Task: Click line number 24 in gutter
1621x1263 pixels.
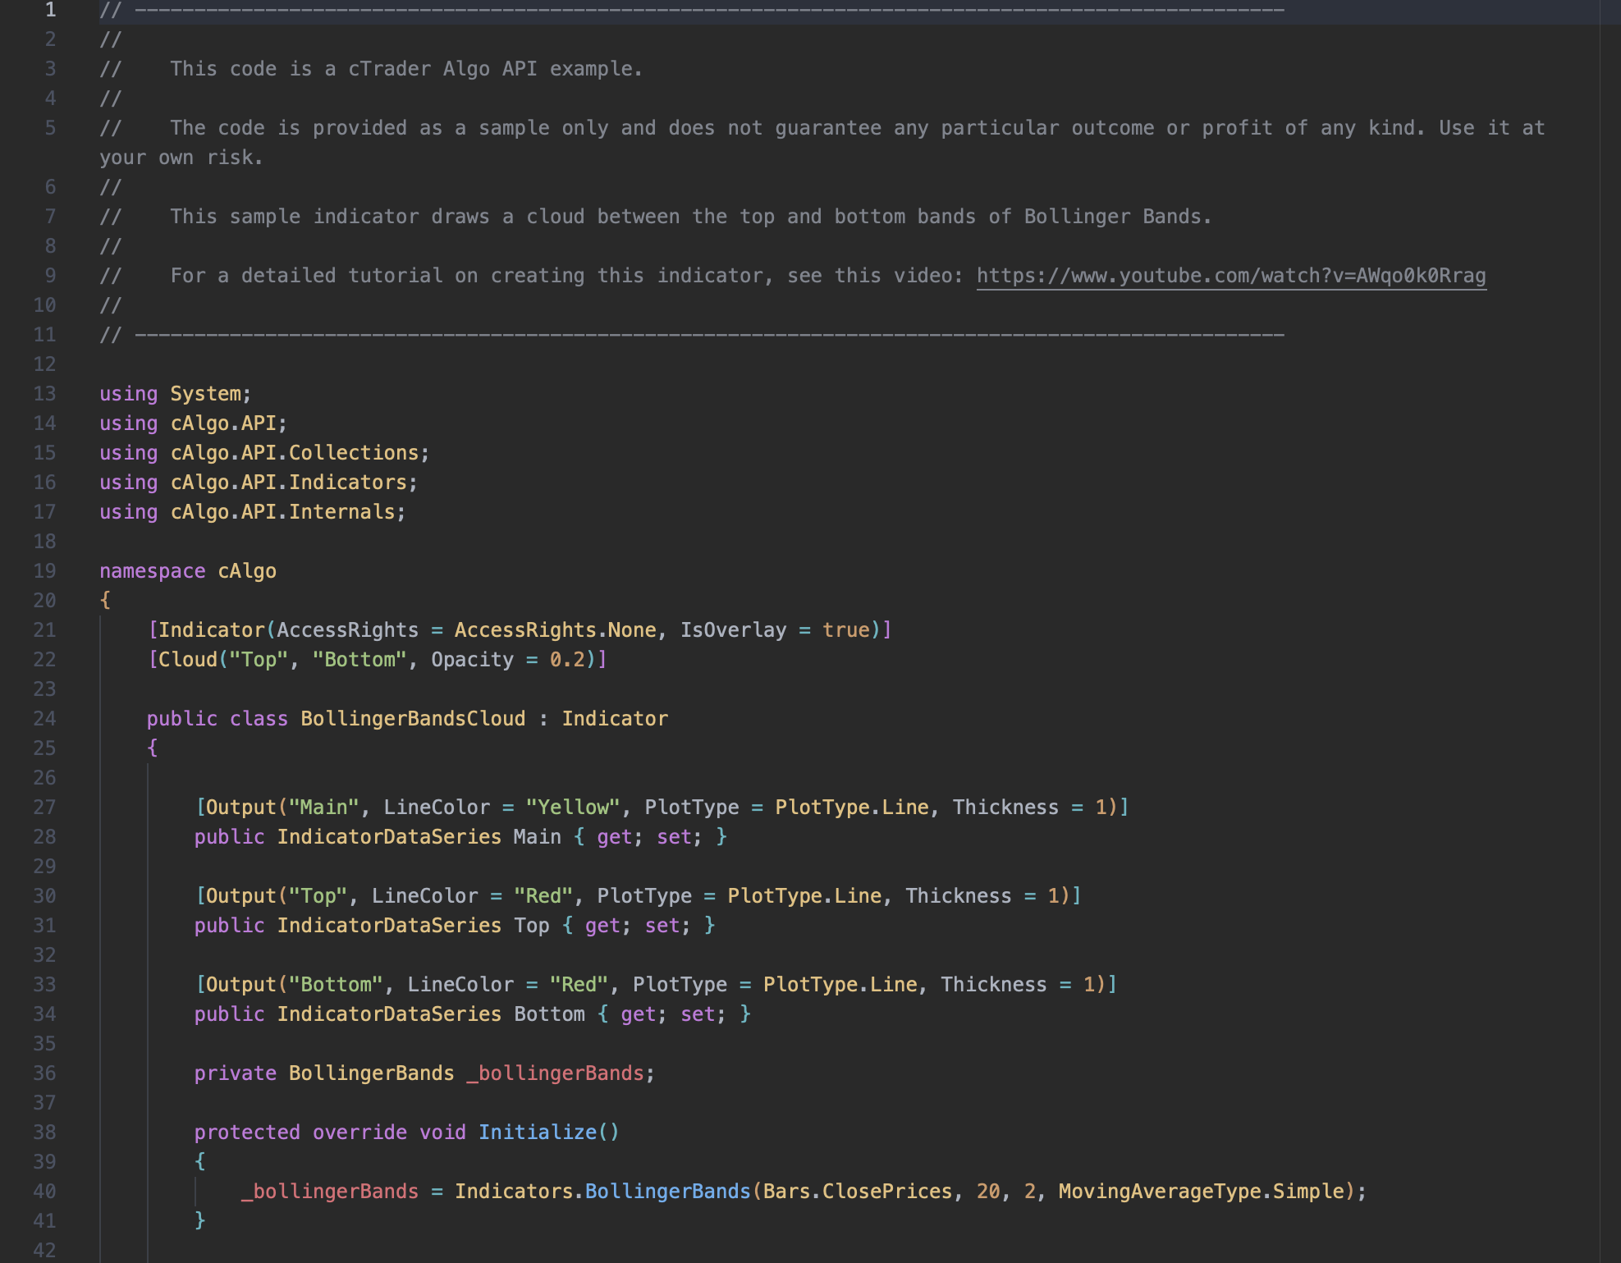Action: 44,719
